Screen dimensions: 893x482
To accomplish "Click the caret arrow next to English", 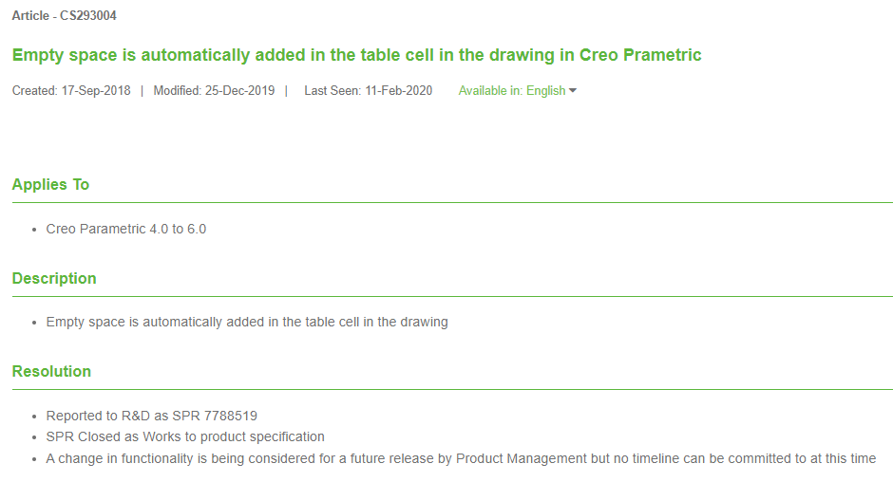I will [573, 91].
